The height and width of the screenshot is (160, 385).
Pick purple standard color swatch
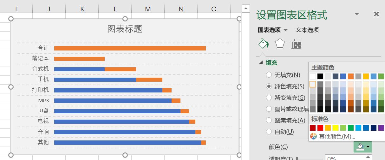pyautogui.click(x=381, y=128)
